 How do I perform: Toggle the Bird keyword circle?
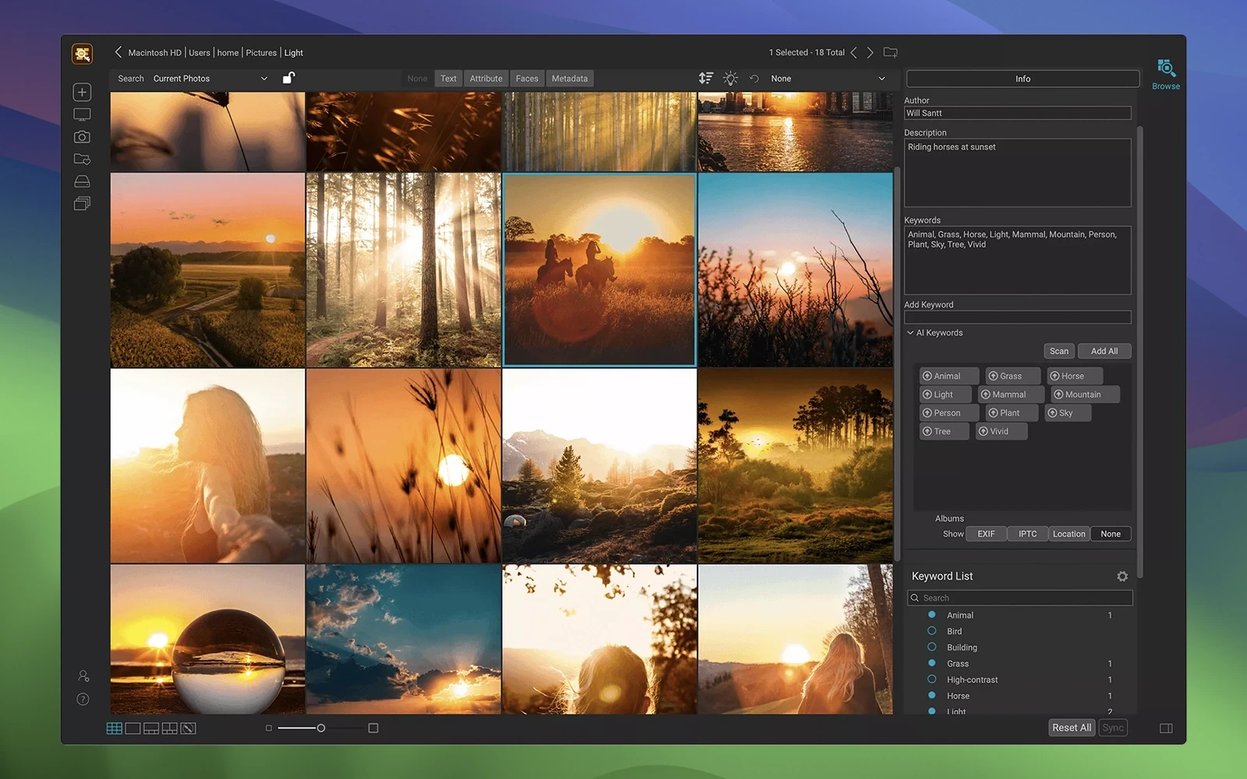pyautogui.click(x=931, y=631)
